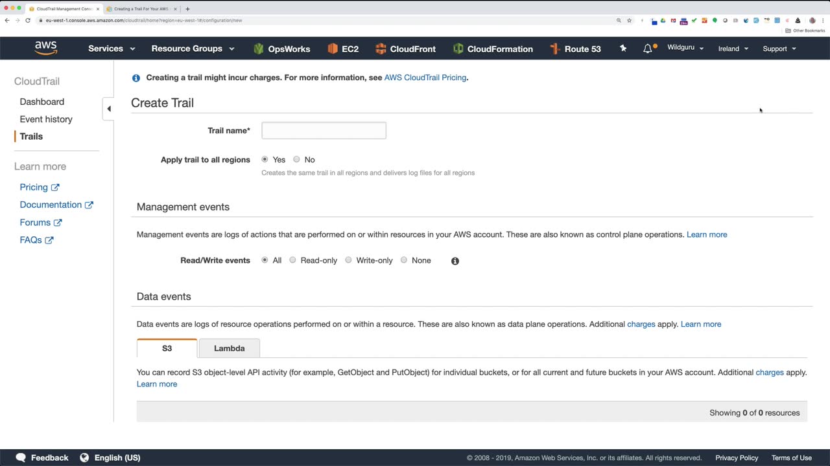Click the CloudFormation shortcut icon
Image resolution: width=830 pixels, height=466 pixels.
point(458,49)
